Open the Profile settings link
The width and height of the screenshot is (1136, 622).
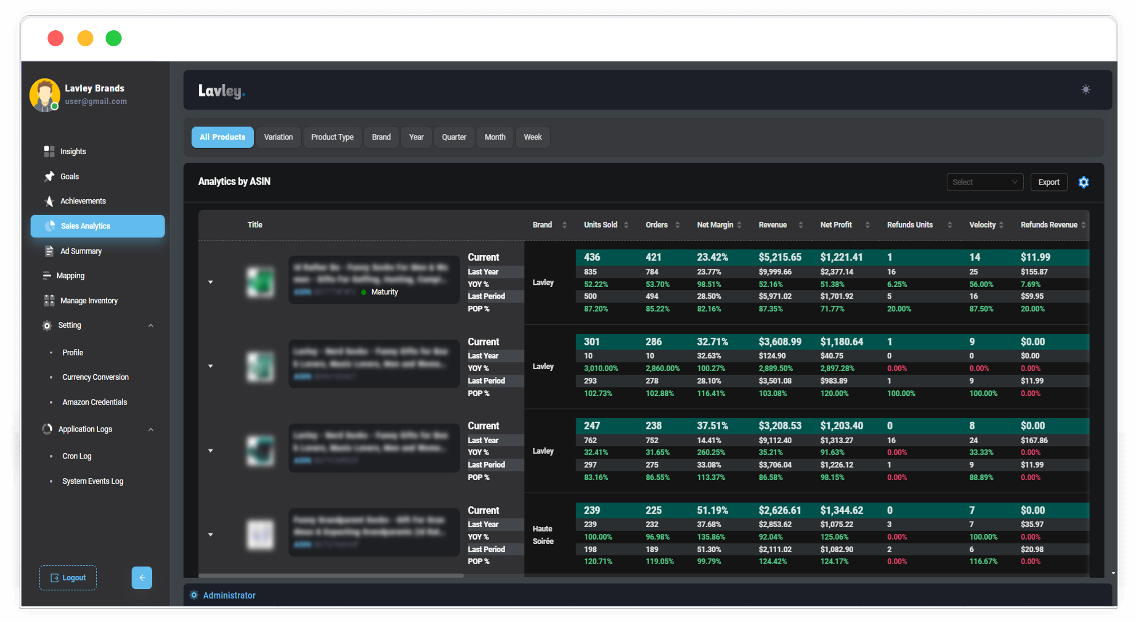[72, 352]
